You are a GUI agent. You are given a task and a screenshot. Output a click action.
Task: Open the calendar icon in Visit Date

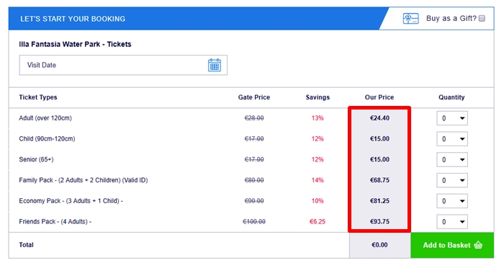coord(215,65)
